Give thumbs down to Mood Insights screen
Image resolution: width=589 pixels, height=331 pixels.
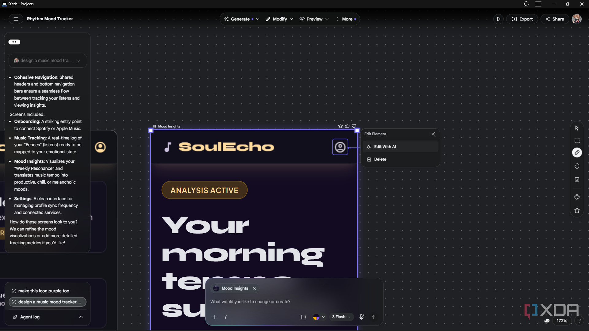click(x=354, y=126)
